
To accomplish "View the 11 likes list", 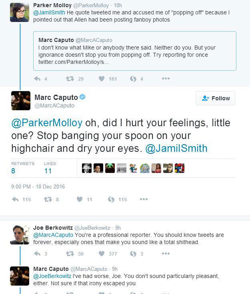I will point(48,171).
